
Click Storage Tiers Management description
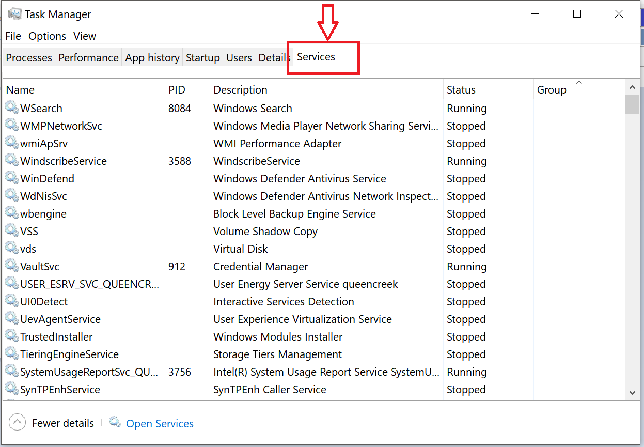point(277,354)
